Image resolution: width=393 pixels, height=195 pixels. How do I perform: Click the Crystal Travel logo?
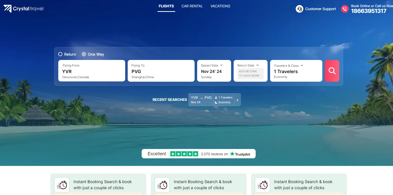click(24, 9)
